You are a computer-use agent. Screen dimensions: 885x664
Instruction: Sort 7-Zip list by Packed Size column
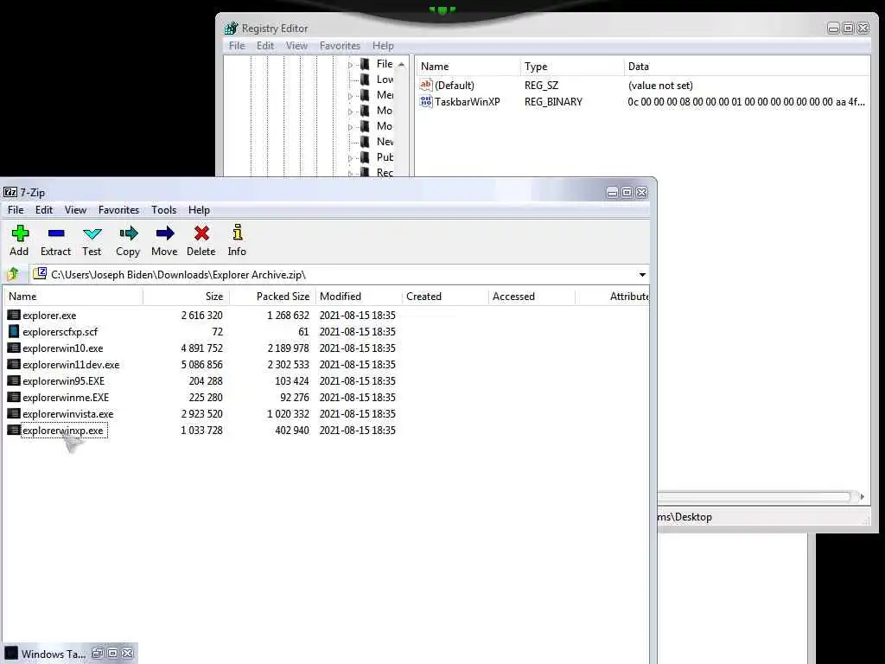[272, 297]
